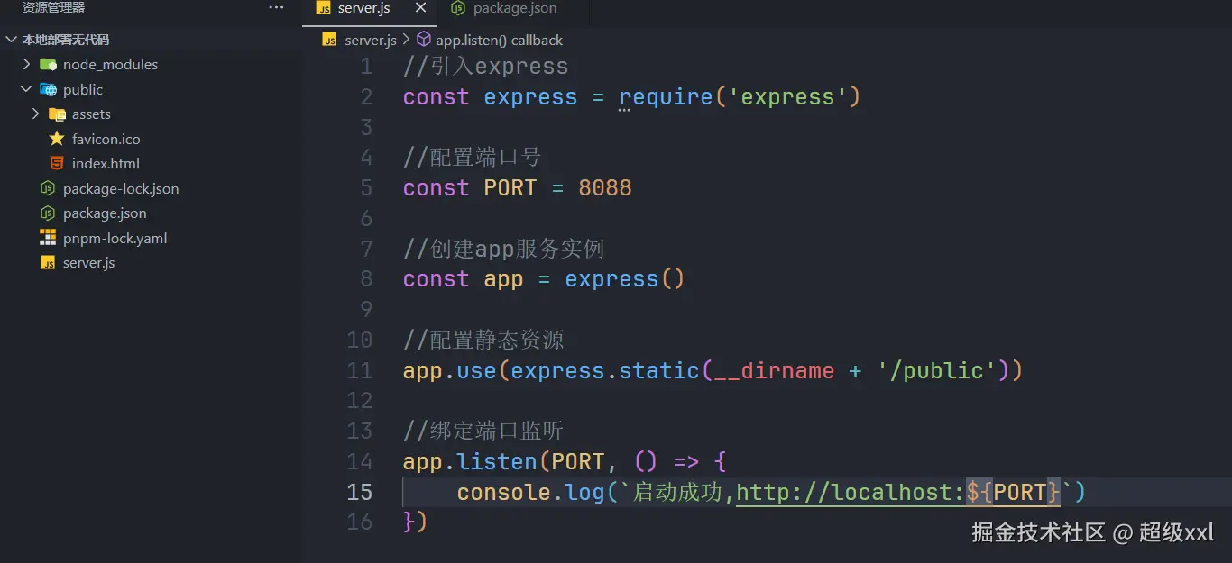Click __dirname on line 11

pos(774,370)
